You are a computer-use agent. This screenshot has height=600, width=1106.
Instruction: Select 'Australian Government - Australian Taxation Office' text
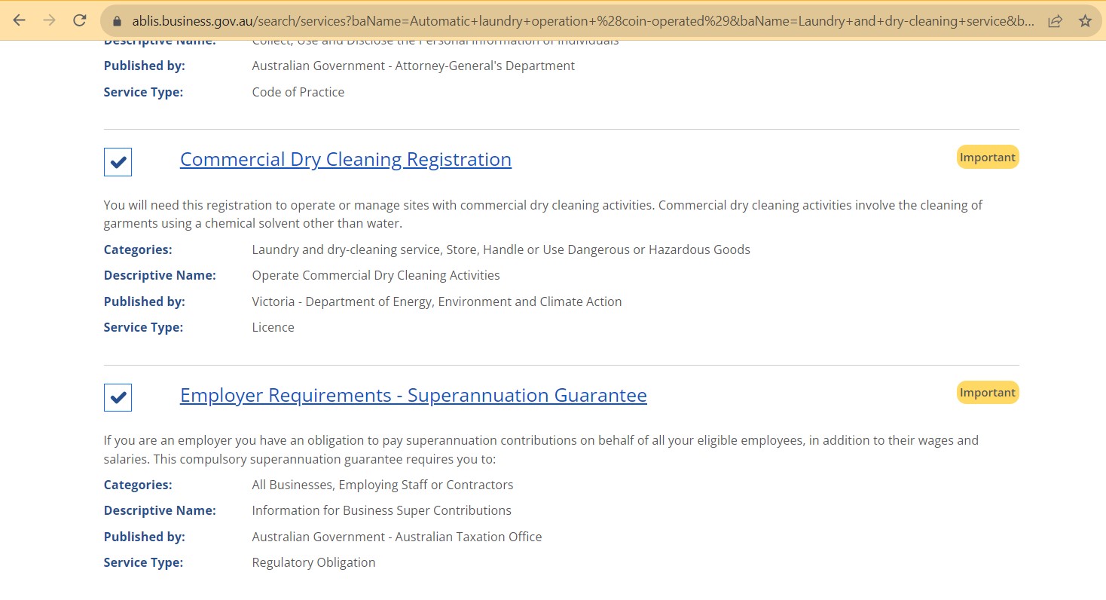[397, 537]
